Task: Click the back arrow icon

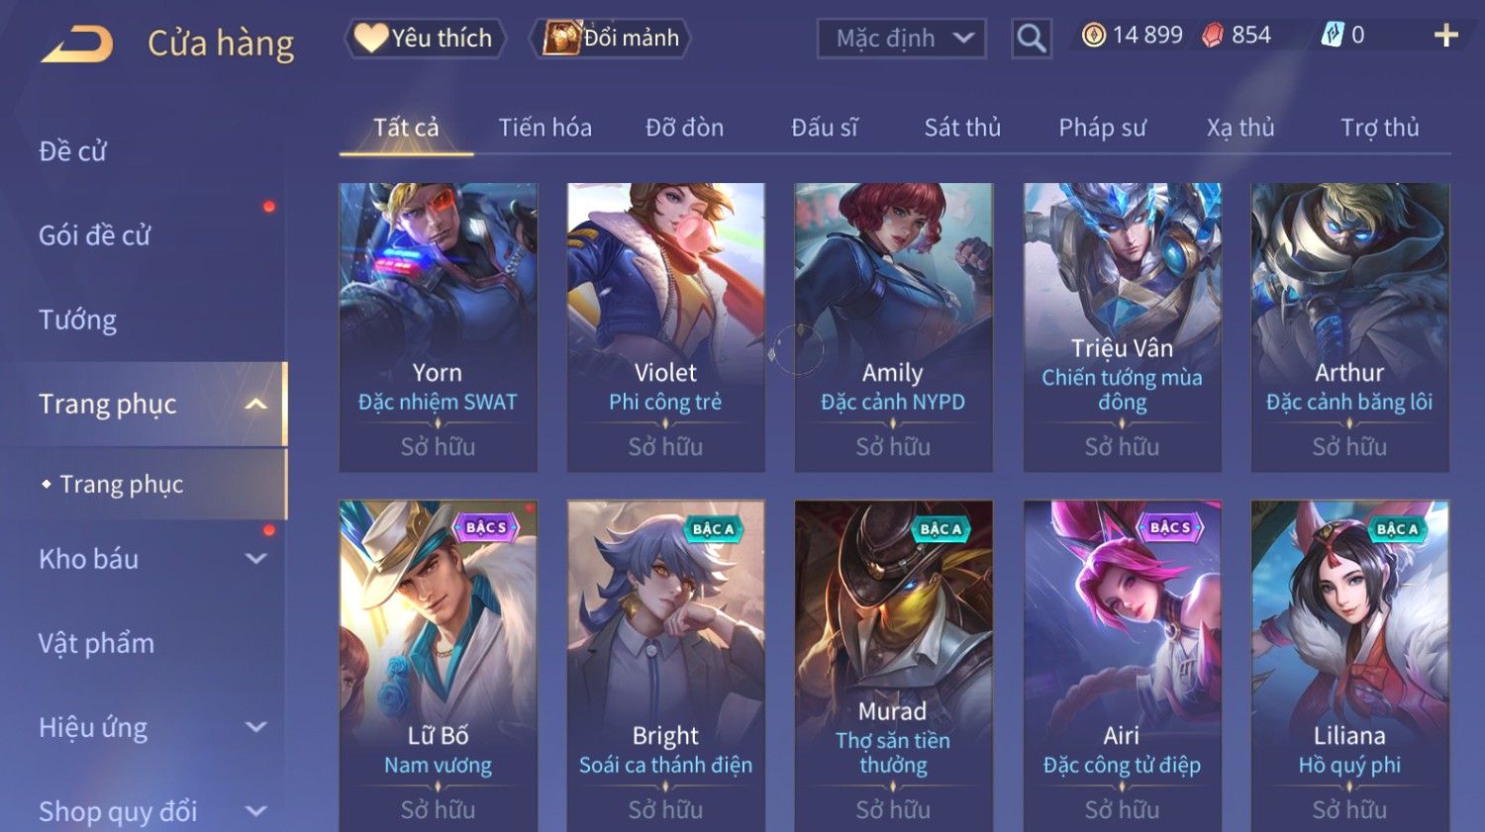Action: 77,45
